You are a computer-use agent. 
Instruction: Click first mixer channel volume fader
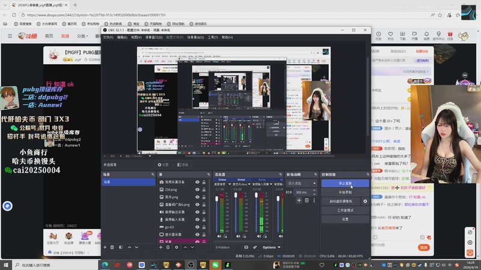[x=216, y=199]
